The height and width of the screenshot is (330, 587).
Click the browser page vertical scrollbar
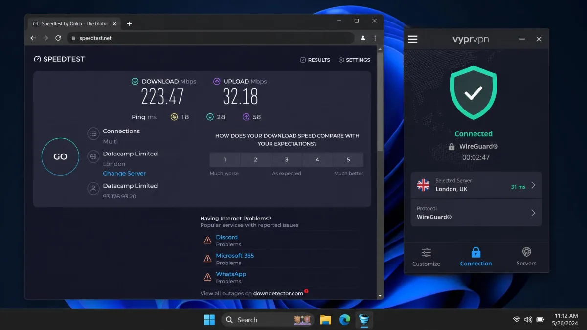click(380, 102)
